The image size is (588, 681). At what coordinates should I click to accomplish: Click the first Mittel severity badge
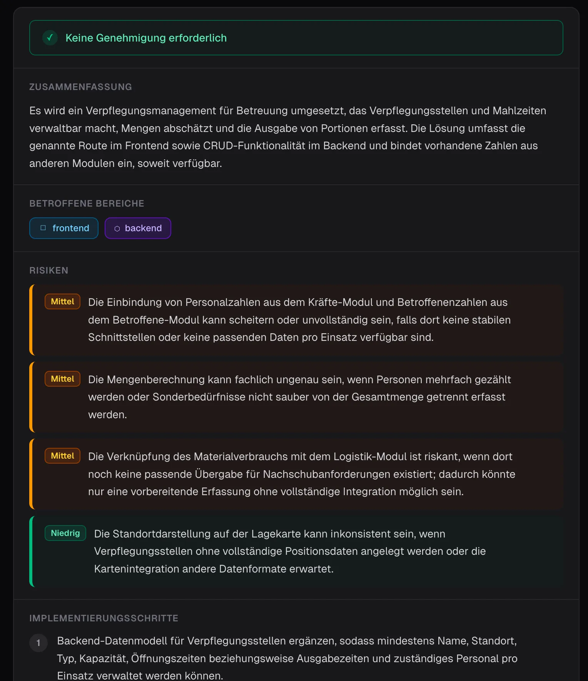[62, 302]
